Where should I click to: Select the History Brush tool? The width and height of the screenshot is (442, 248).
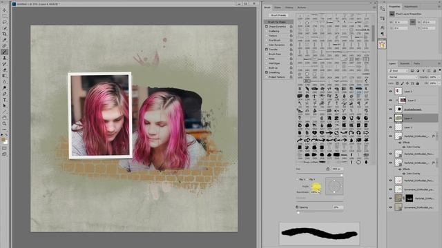coord(4,64)
